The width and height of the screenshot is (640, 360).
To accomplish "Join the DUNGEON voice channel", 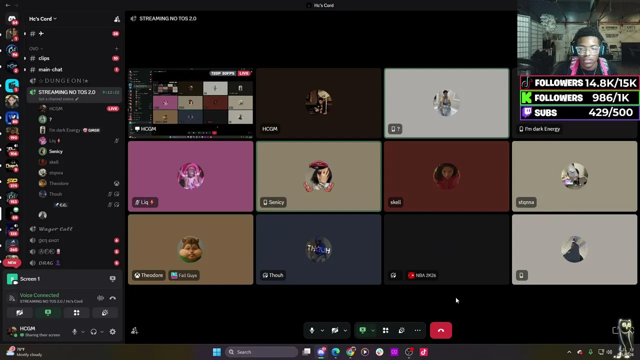I will [74, 80].
